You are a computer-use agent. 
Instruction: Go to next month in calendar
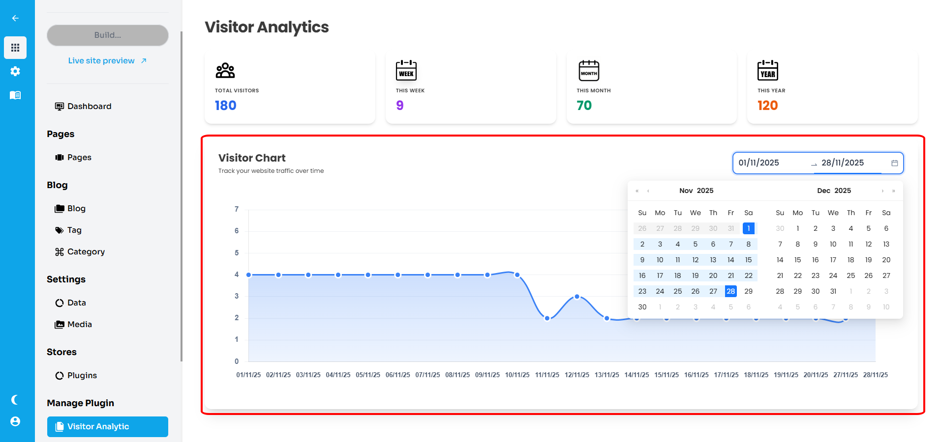(x=882, y=191)
